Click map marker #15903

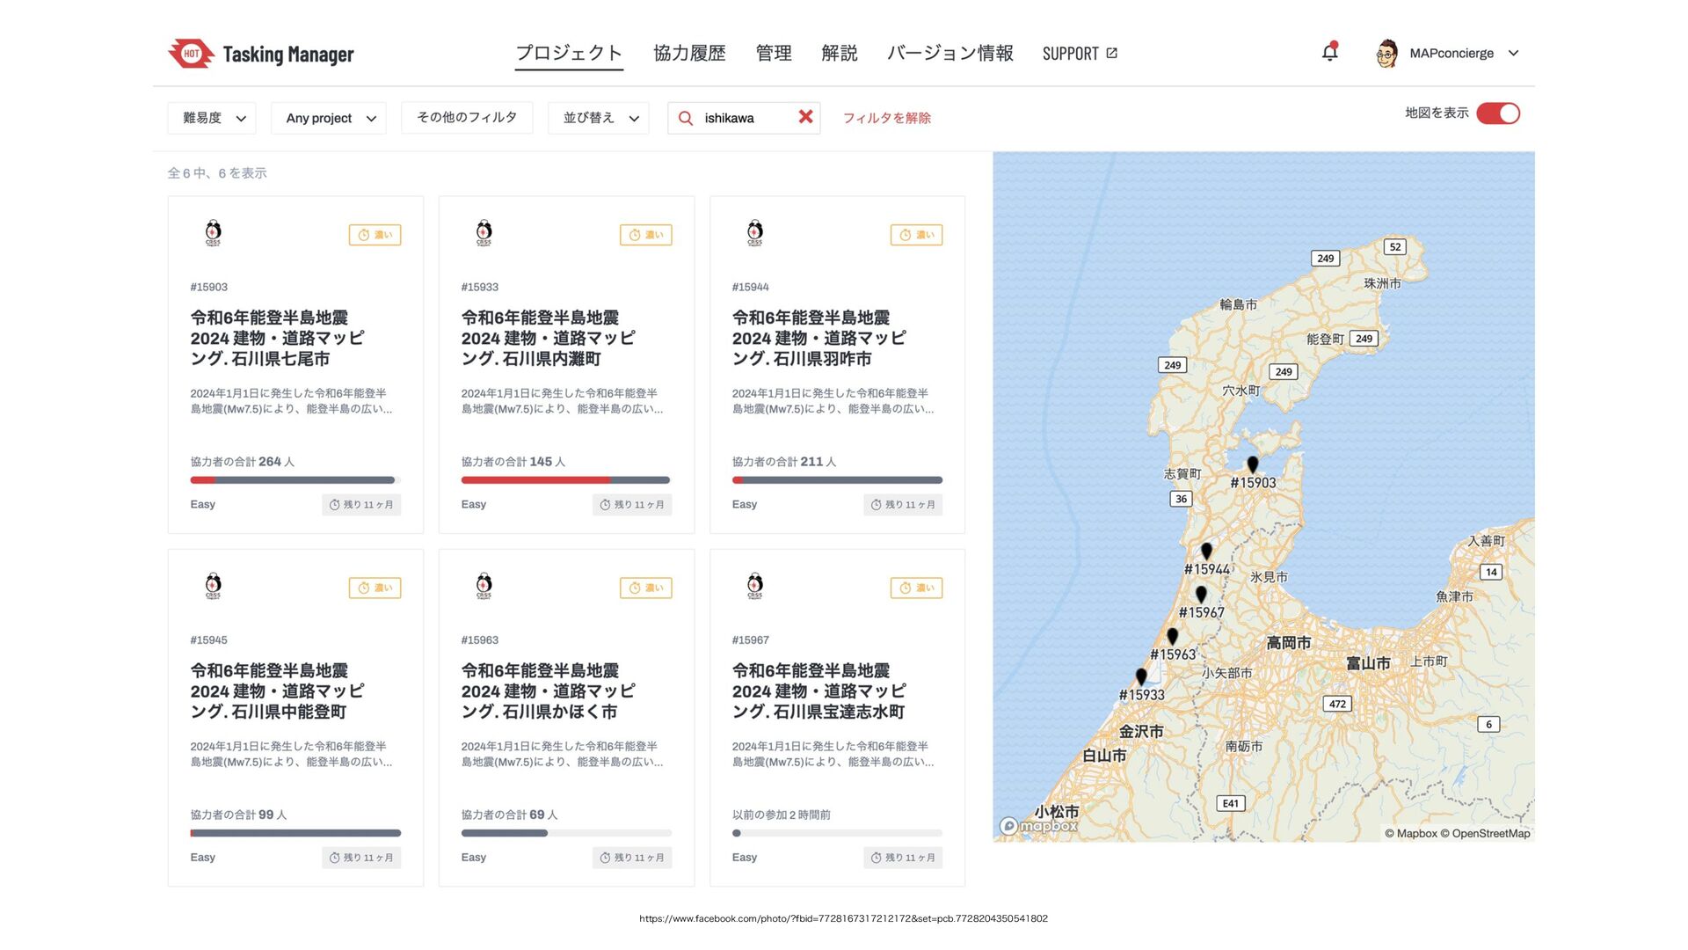pyautogui.click(x=1252, y=464)
